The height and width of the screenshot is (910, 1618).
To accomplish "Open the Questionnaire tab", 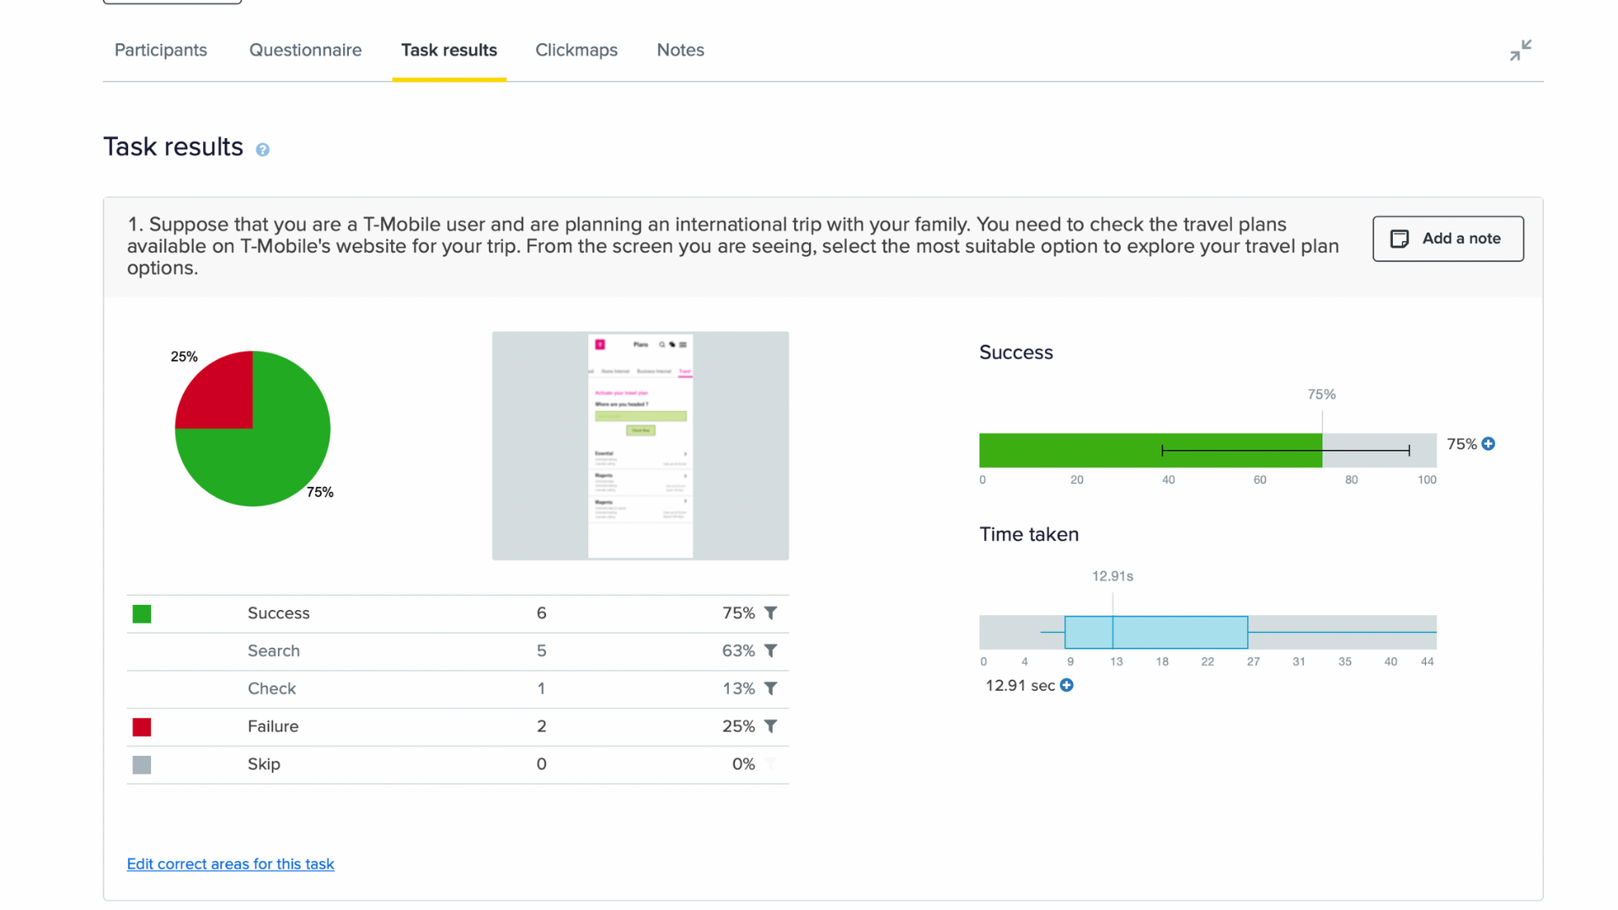I will point(305,51).
